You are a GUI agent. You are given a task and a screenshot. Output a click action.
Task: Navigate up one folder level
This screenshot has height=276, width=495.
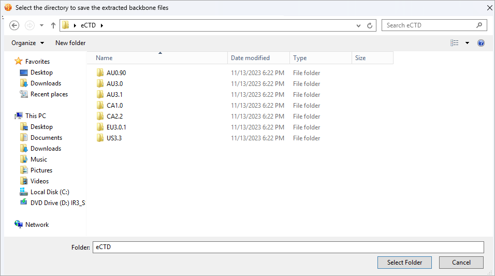click(x=53, y=25)
